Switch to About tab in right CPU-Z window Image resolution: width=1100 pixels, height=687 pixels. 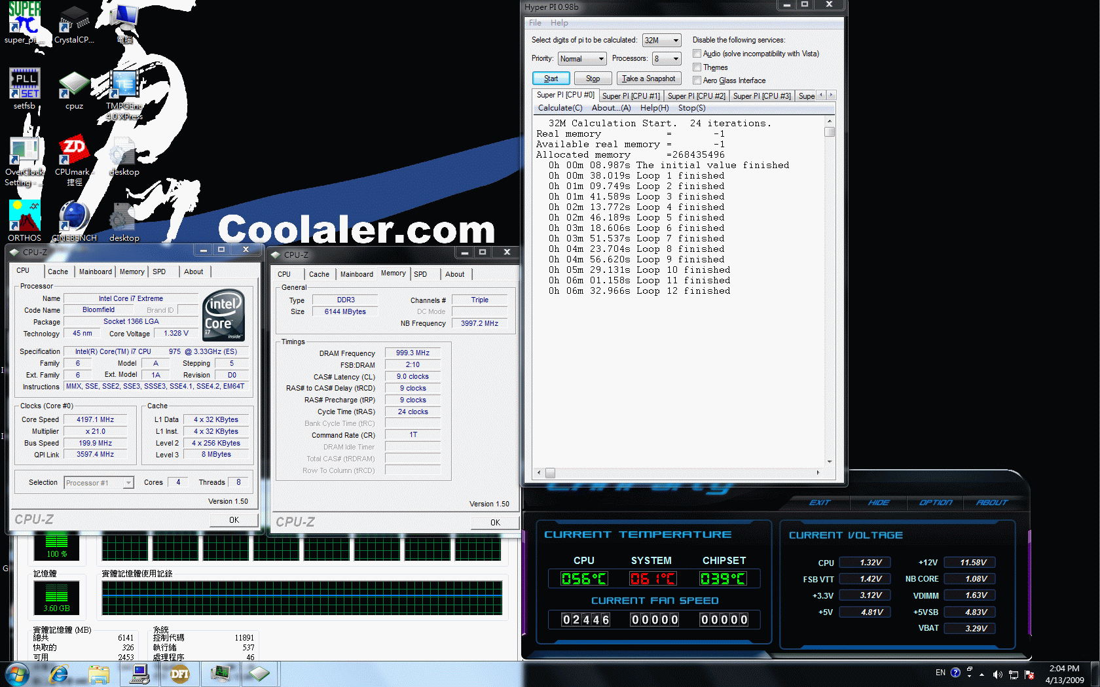pos(455,275)
